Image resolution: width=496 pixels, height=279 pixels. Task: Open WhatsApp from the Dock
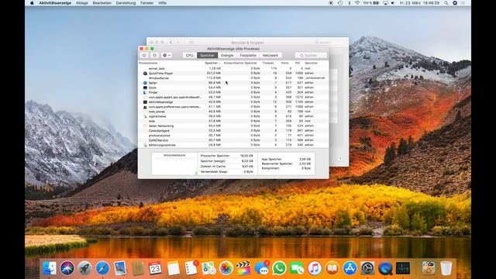[x=279, y=268]
